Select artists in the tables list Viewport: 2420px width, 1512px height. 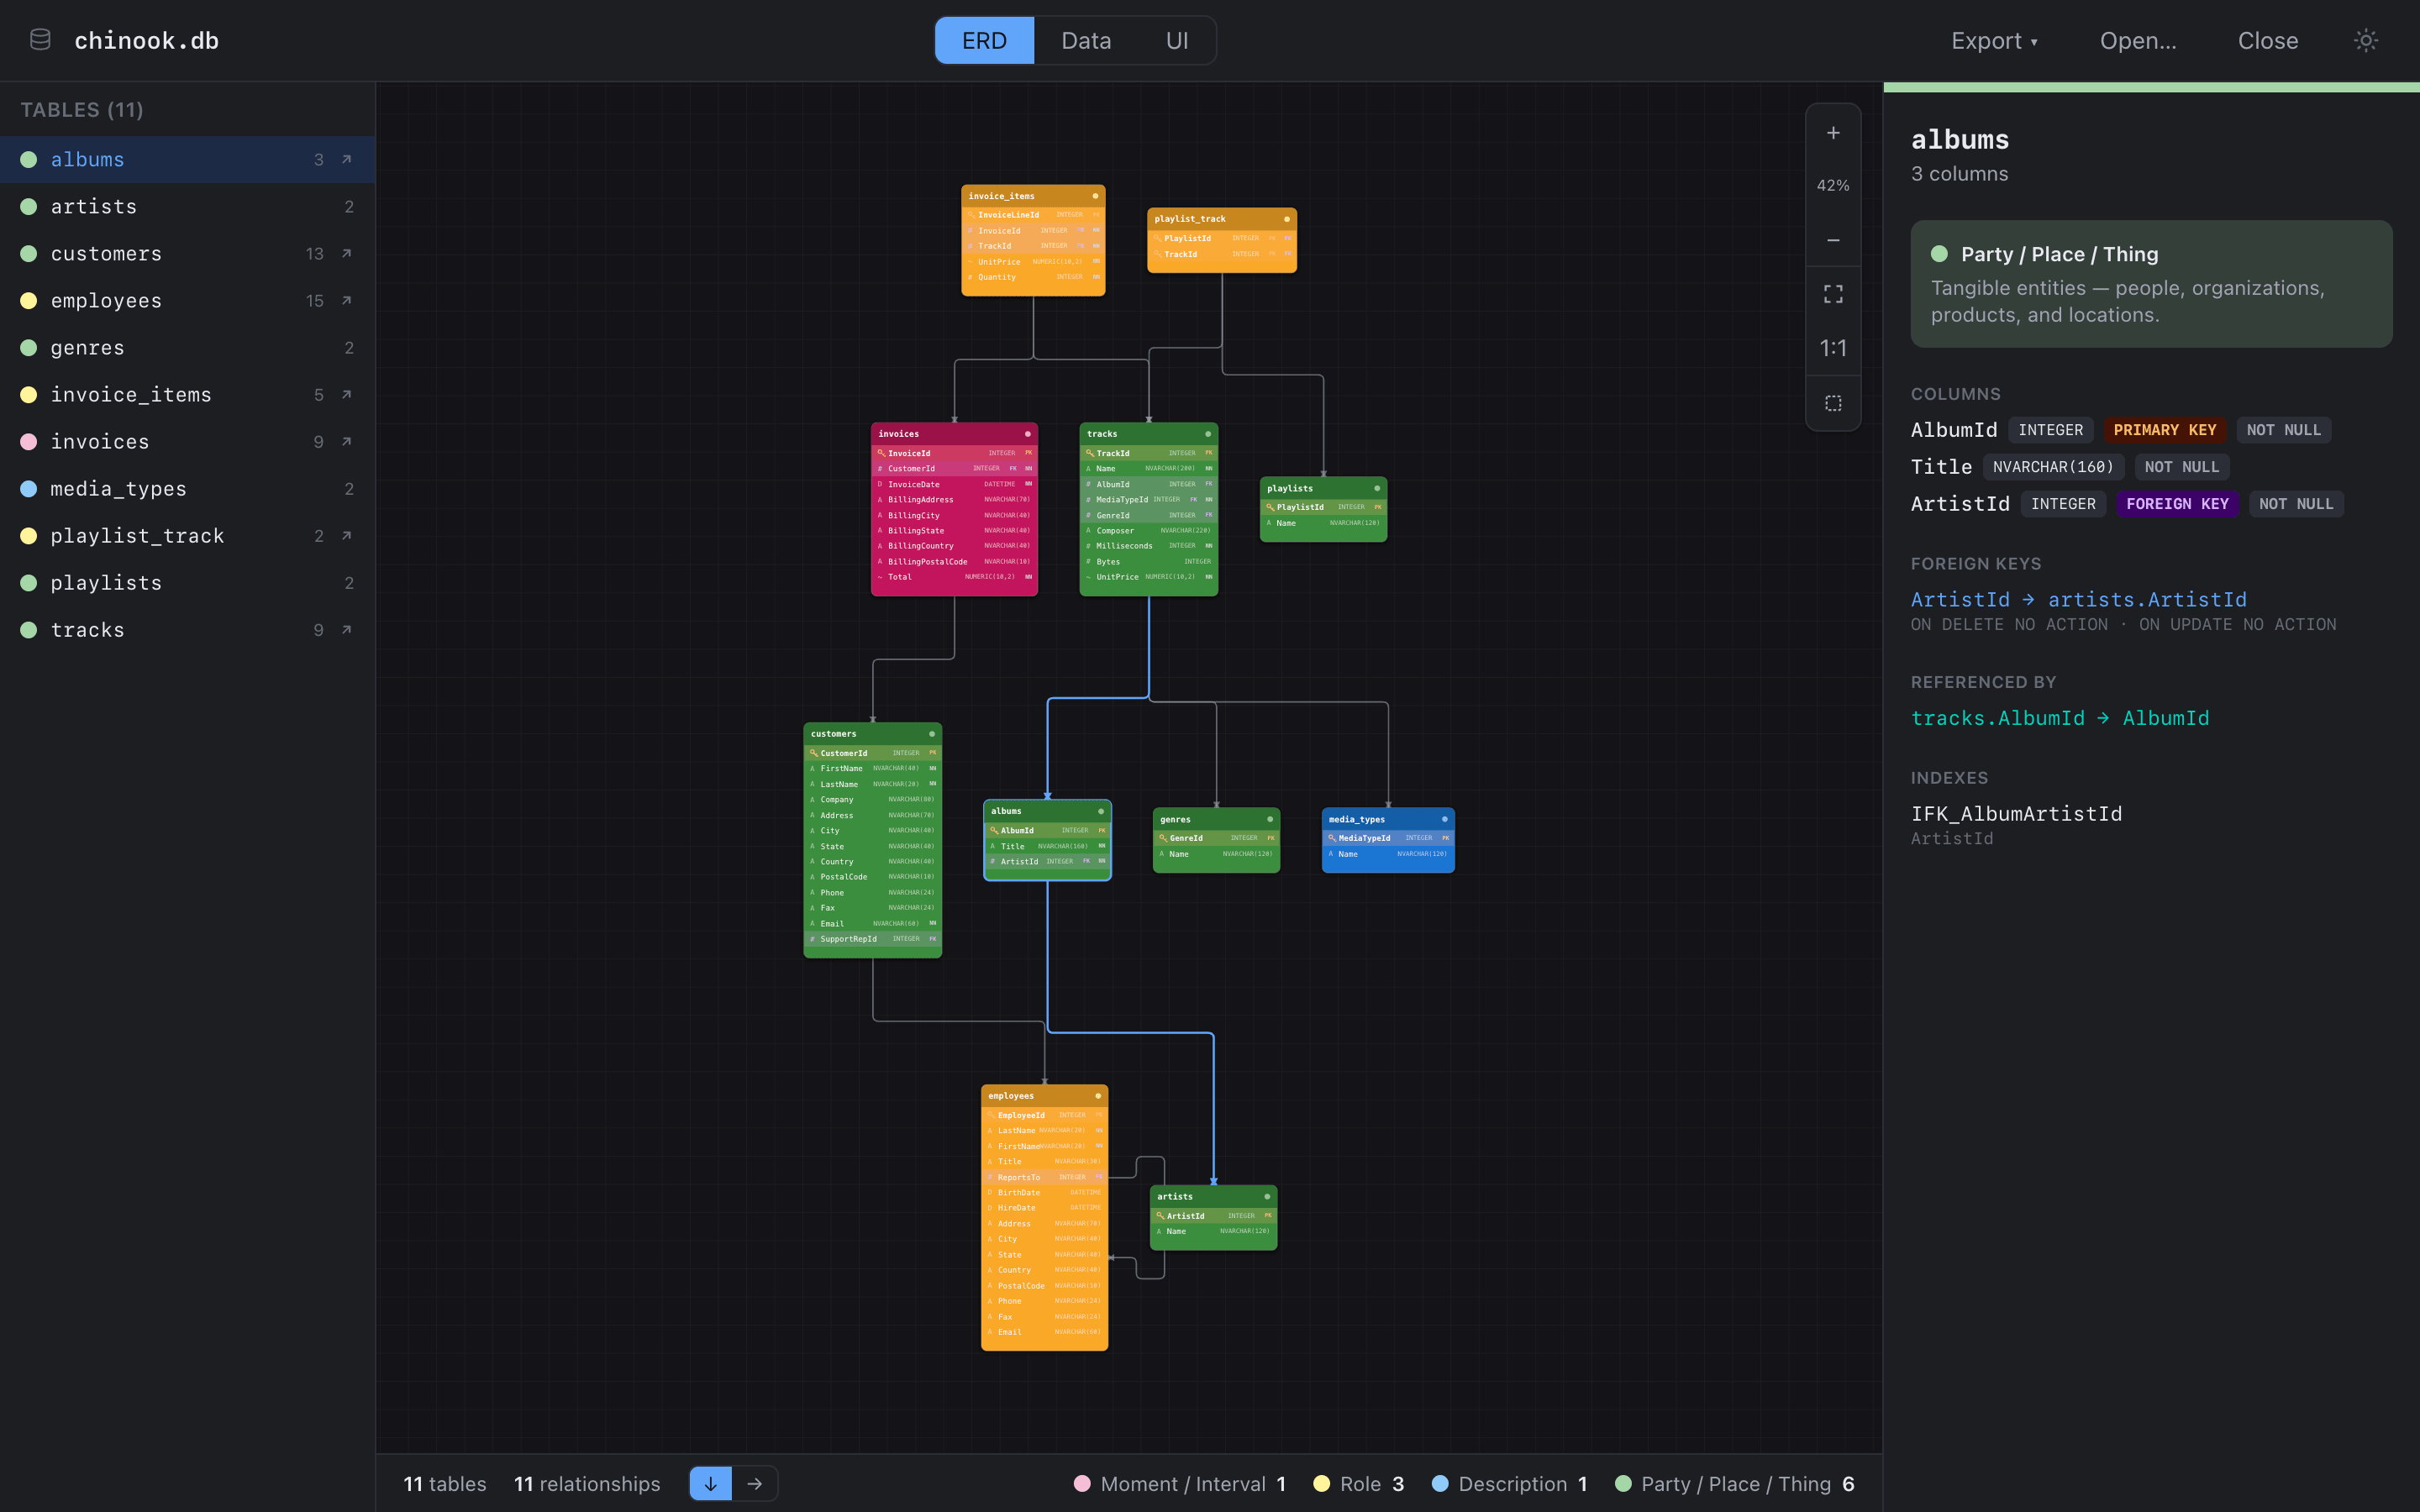click(x=187, y=206)
